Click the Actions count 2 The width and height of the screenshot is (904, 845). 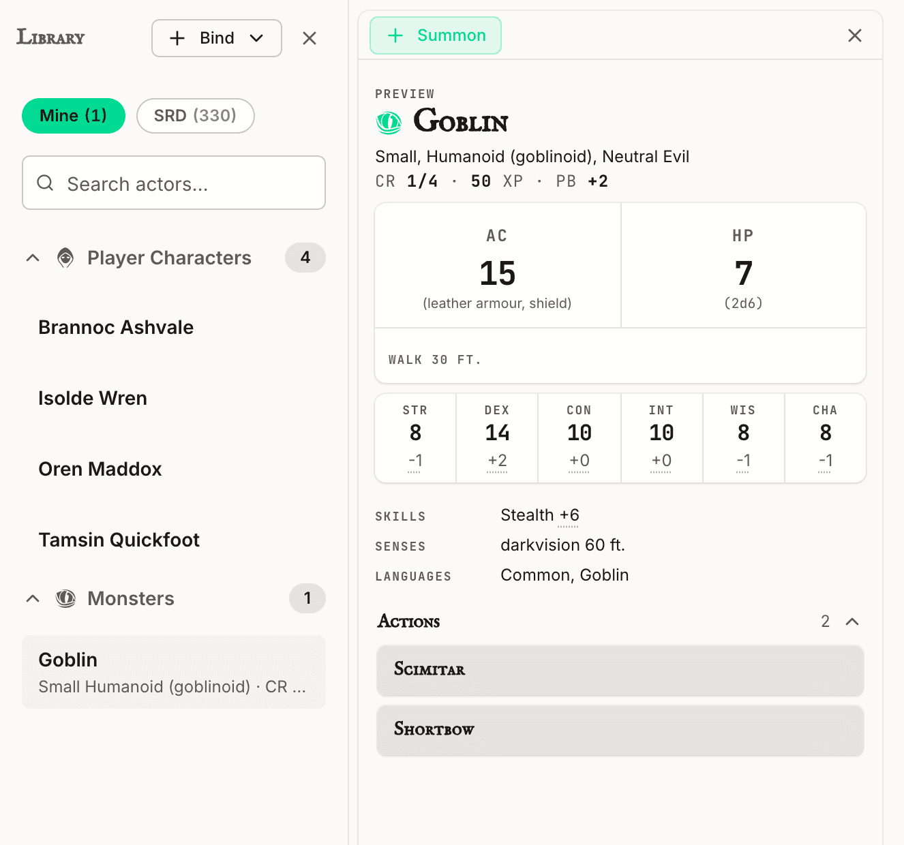(x=826, y=621)
